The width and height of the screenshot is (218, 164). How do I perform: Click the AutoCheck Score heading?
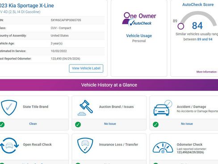pos(198,4)
